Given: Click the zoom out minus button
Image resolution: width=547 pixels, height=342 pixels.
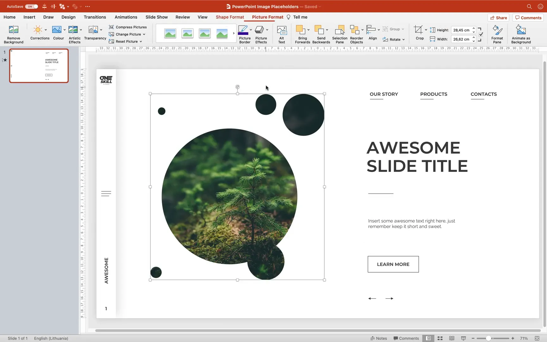Looking at the screenshot, I should click(x=473, y=338).
